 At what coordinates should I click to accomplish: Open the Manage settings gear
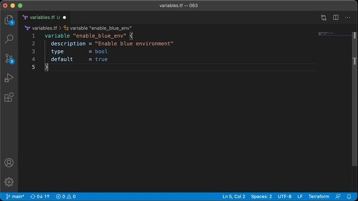[x=9, y=182]
